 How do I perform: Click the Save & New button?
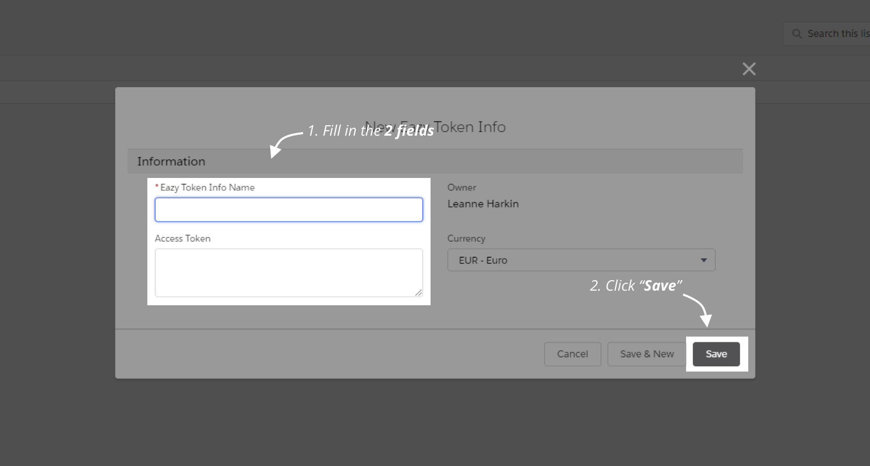point(647,354)
